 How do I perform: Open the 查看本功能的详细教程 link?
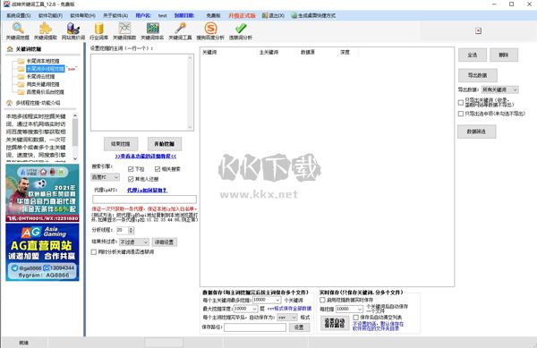pos(146,157)
